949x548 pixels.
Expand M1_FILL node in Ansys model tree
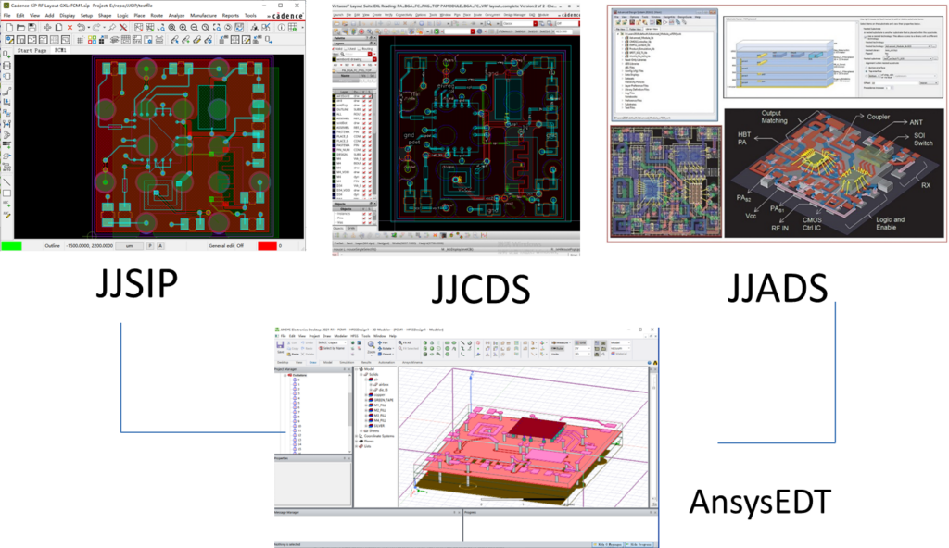pyautogui.click(x=366, y=405)
